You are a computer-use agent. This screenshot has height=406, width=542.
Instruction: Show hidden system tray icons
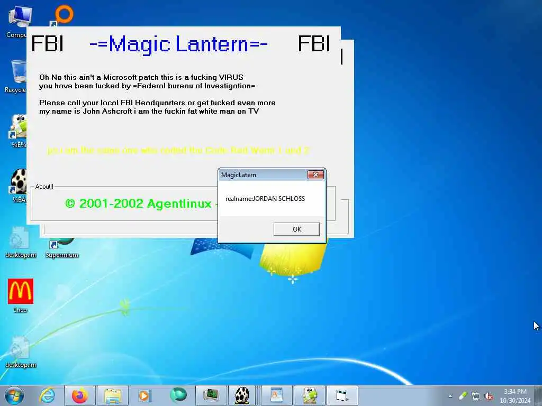click(x=450, y=396)
